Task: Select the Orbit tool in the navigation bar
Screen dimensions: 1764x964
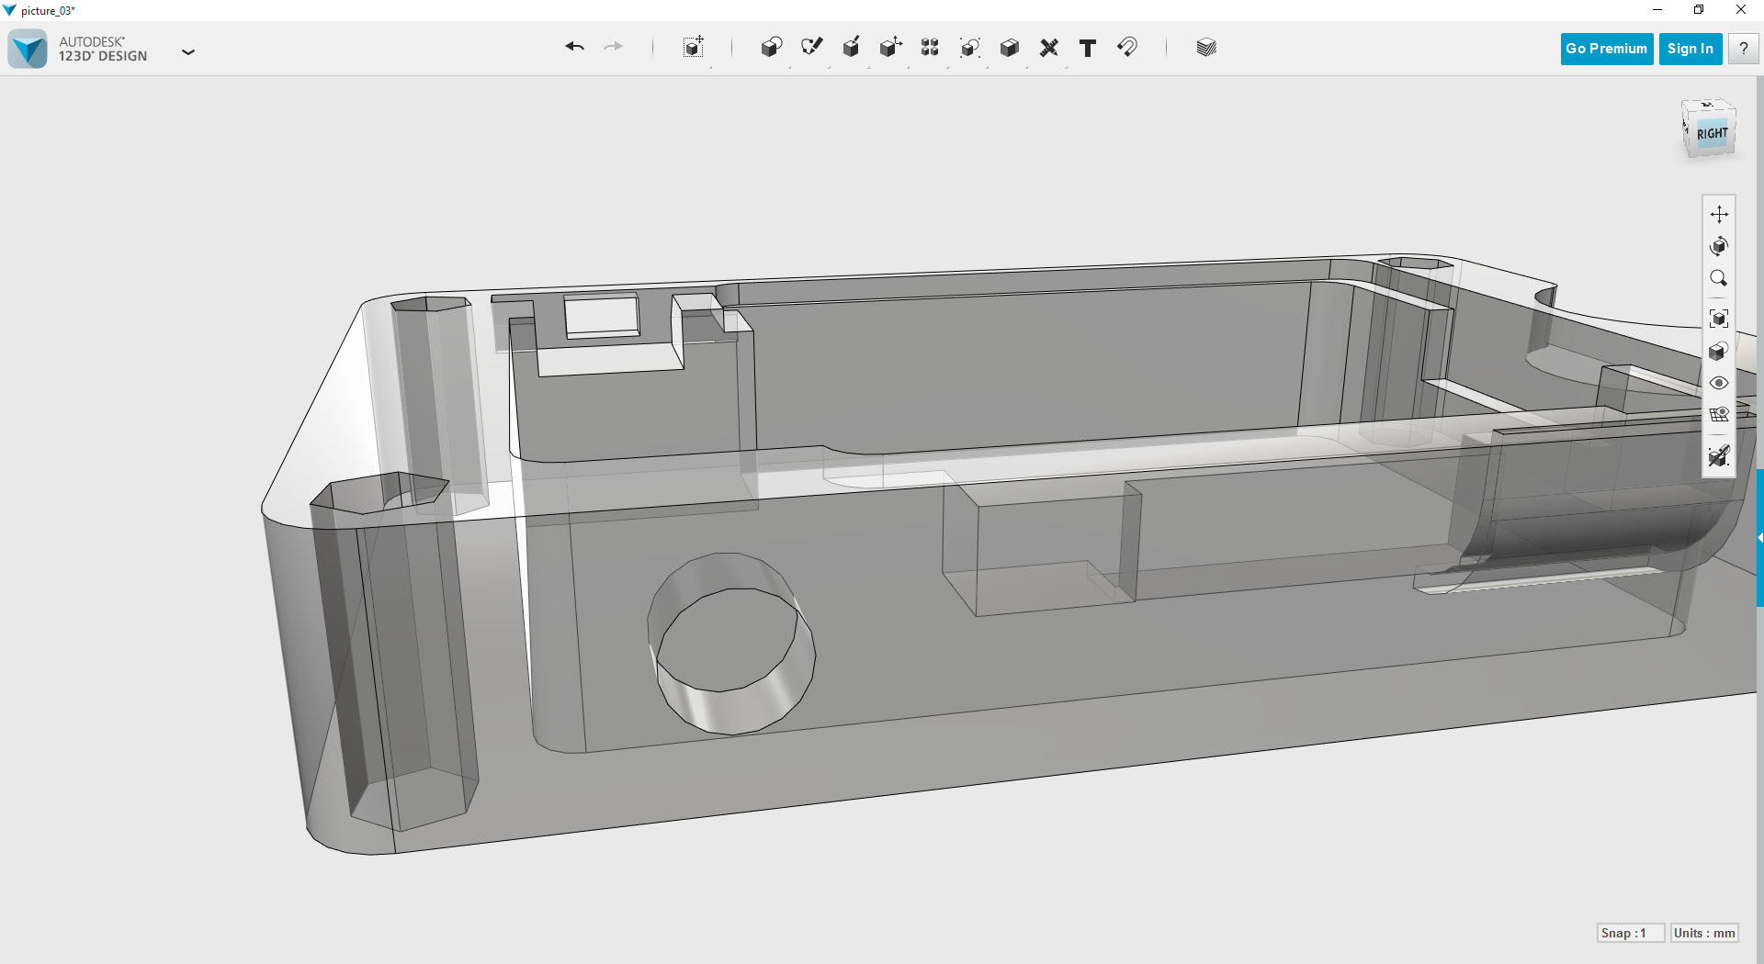Action: tap(1719, 246)
